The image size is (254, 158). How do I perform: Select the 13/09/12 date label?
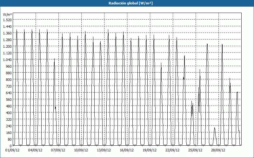tap(104, 150)
